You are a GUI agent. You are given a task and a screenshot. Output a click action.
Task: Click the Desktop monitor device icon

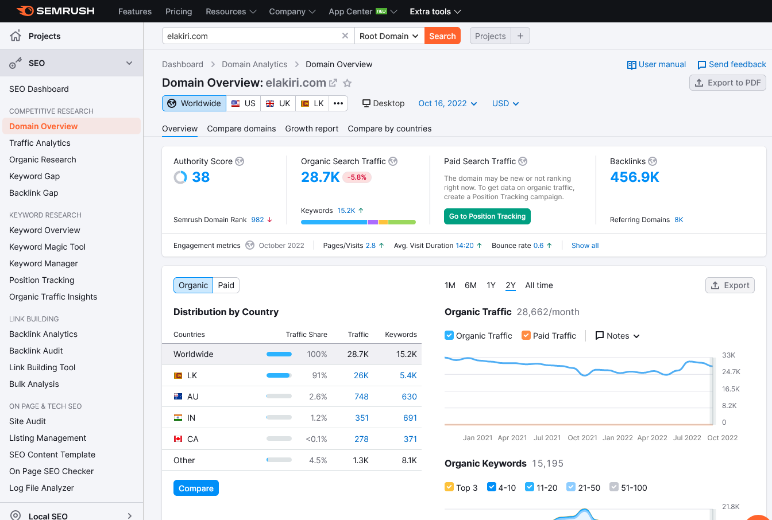coord(366,103)
